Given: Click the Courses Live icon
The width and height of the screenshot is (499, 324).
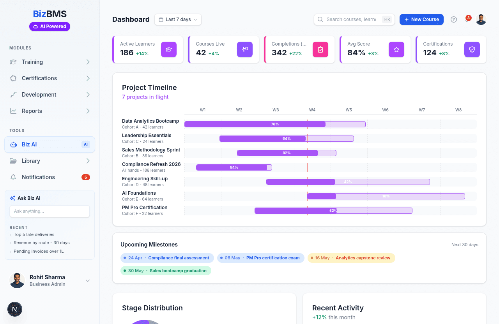Looking at the screenshot, I should [x=245, y=49].
